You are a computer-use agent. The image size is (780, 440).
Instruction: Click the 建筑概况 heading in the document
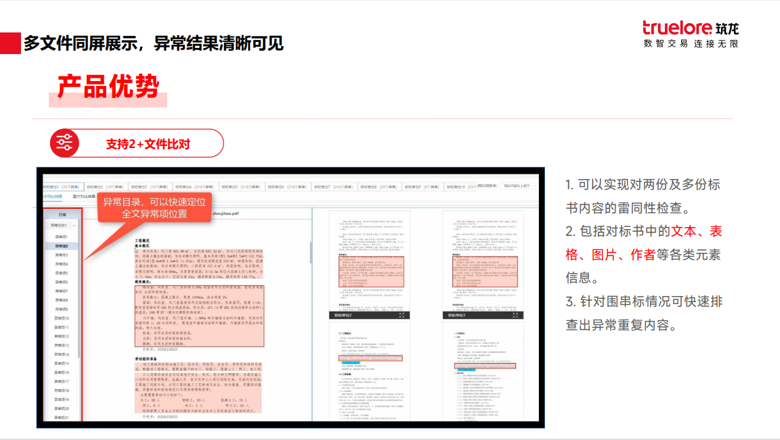143,282
